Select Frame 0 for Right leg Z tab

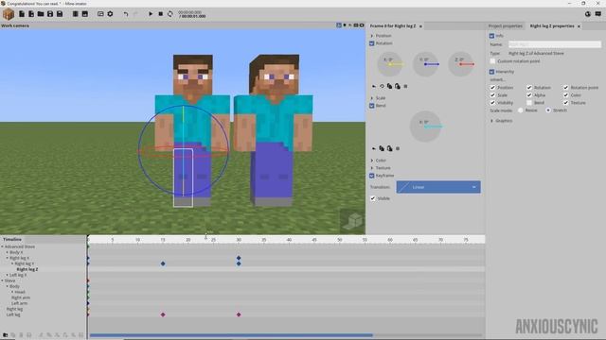(x=393, y=26)
